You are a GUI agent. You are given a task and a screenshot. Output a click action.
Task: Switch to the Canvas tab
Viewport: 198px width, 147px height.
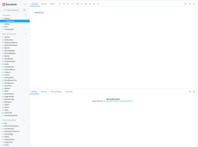click(35, 4)
